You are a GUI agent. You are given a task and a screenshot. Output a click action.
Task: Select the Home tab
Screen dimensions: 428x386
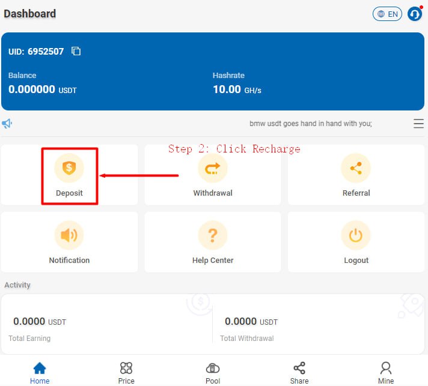pos(40,372)
